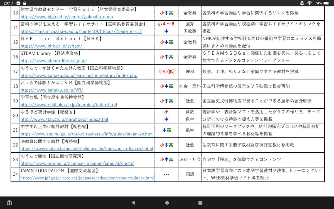The image size is (334, 209).
Task: Tap the accessibility icon in navigation bar
Action: click(9, 203)
